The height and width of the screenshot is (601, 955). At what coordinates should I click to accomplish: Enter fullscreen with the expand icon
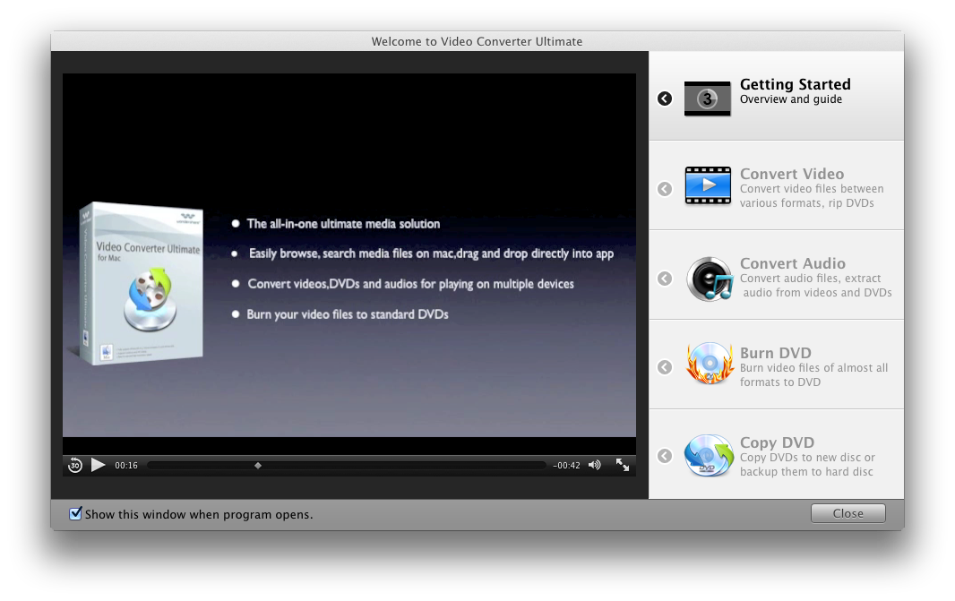tap(621, 465)
